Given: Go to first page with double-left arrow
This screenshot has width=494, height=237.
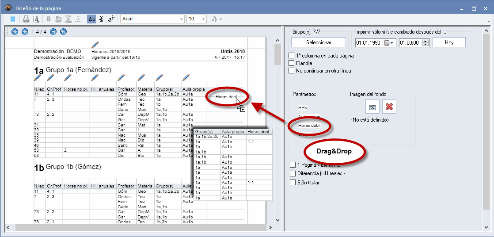Looking at the screenshot, I should [15, 31].
